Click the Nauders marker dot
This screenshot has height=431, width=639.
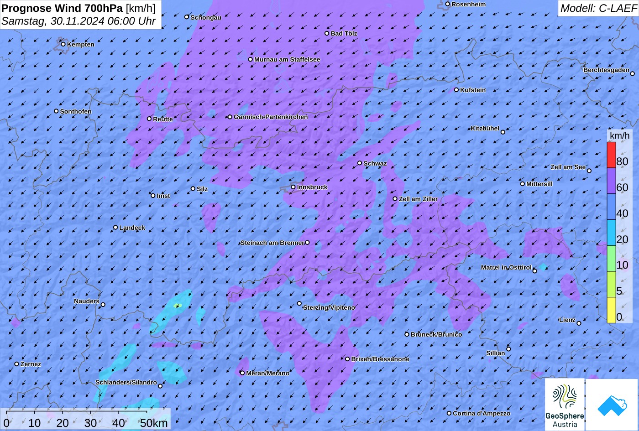tap(103, 305)
